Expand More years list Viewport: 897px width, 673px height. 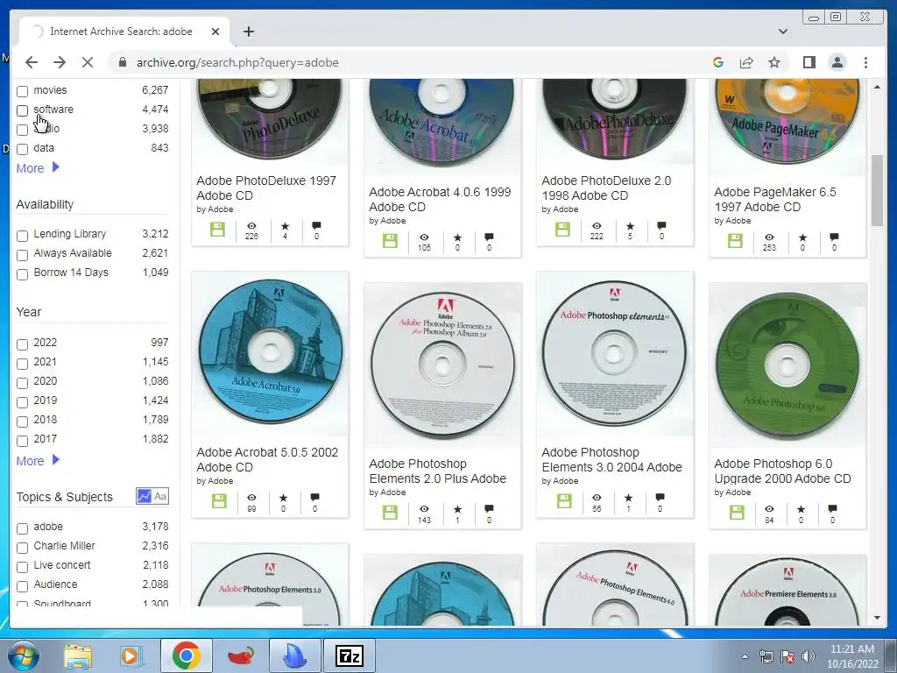[38, 461]
